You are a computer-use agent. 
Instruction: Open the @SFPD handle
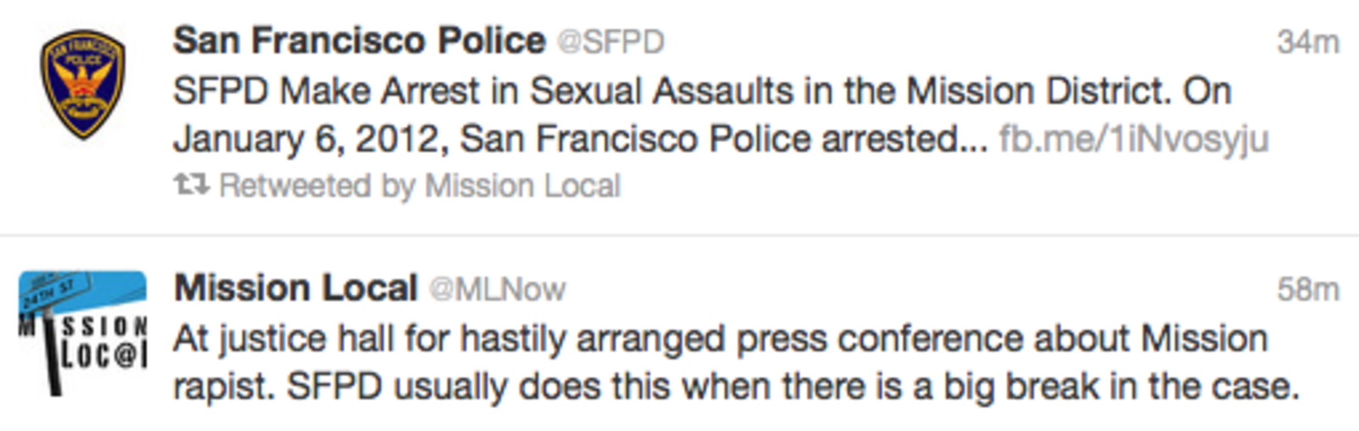(610, 42)
